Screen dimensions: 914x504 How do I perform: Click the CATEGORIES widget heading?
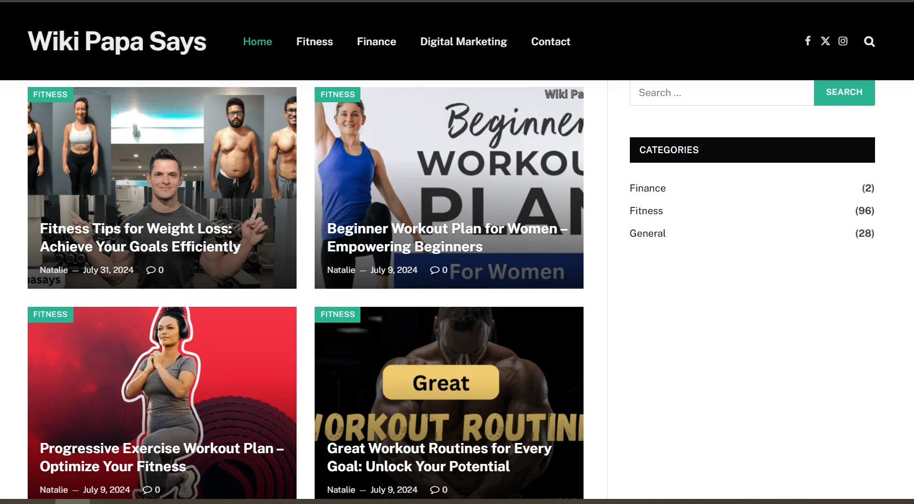click(x=752, y=150)
